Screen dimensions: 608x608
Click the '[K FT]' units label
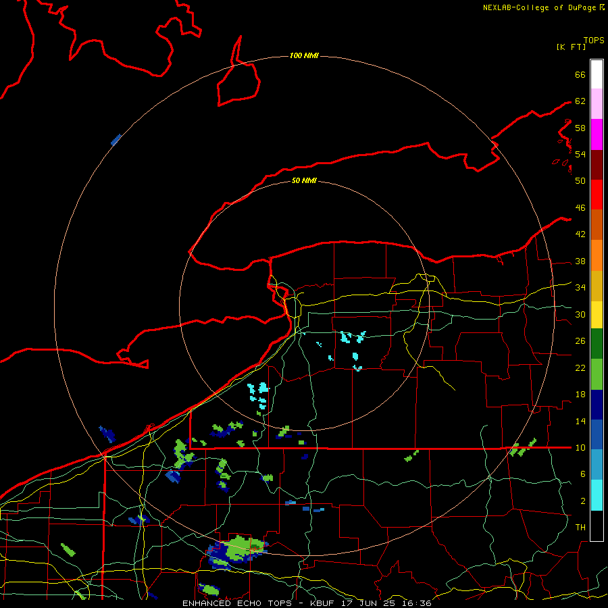pos(571,47)
